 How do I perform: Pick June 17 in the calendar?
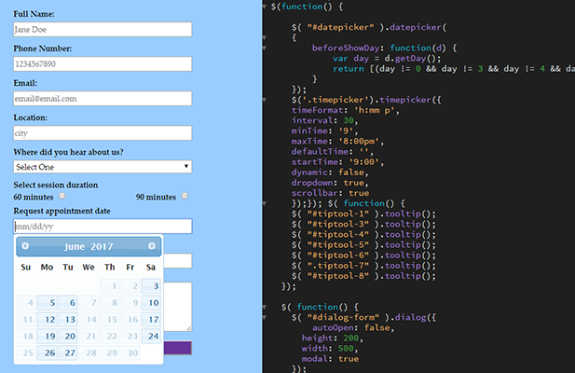[152, 320]
